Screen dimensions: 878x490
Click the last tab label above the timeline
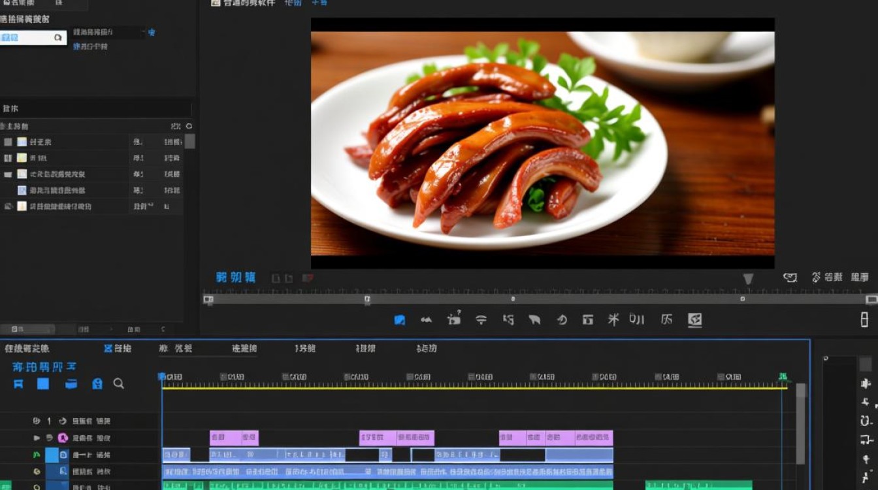pos(427,349)
